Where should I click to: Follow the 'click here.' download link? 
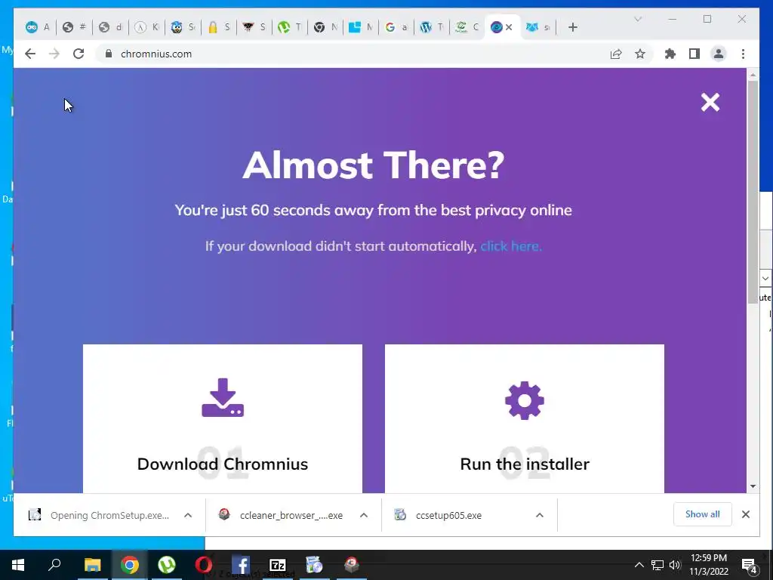tap(511, 245)
